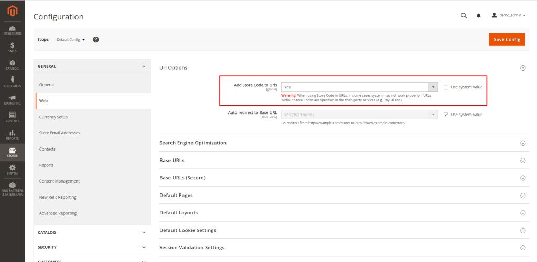The height and width of the screenshot is (262, 537).
Task: Open the Dashboard icon in sidebar
Action: point(12,30)
